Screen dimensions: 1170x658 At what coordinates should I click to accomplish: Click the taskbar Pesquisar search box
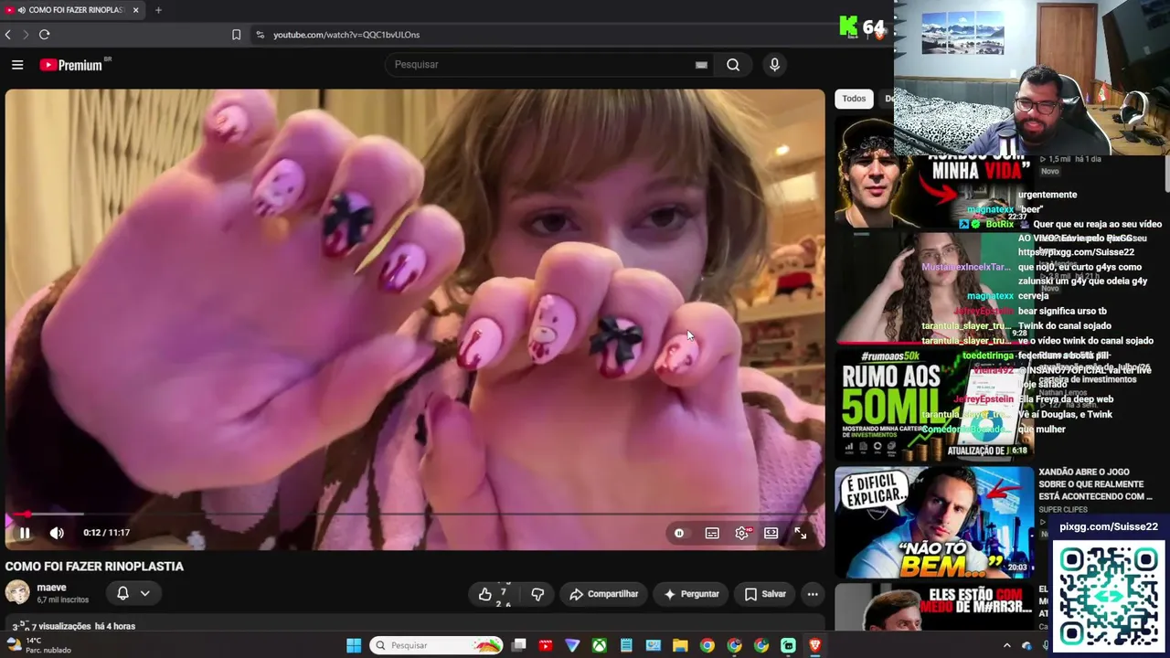click(437, 645)
